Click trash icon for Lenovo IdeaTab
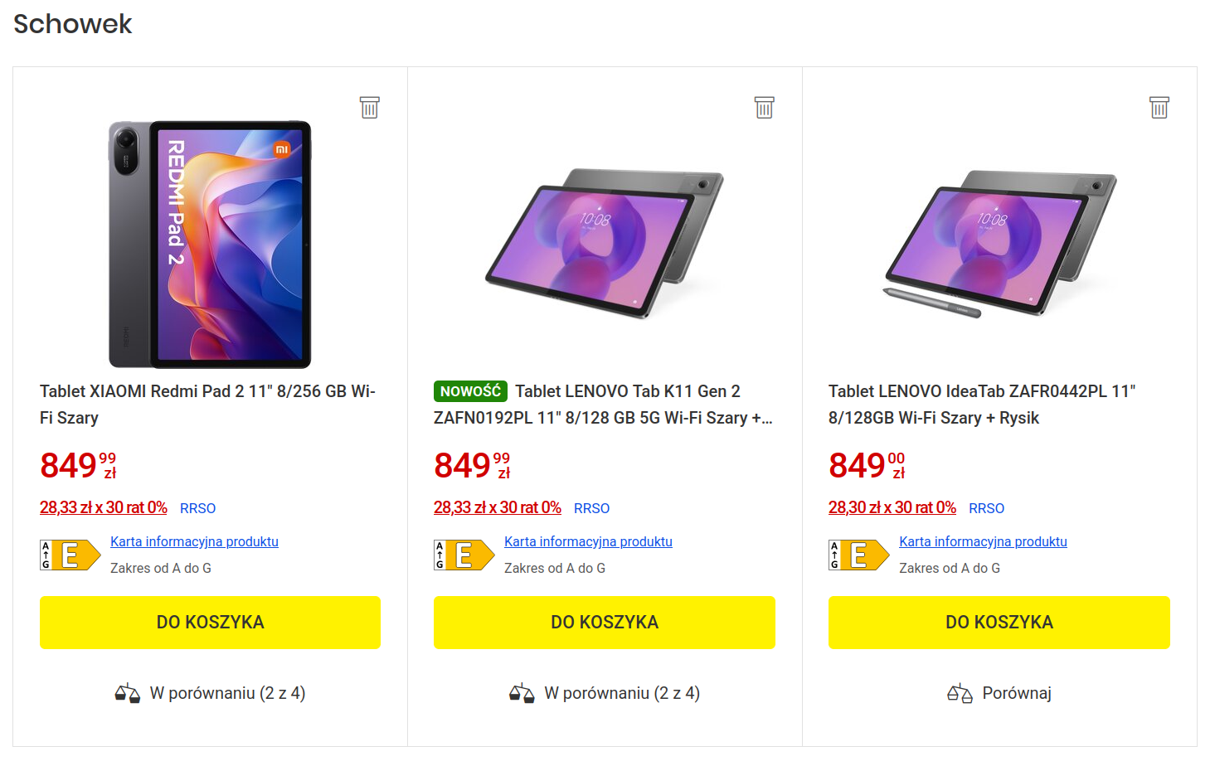This screenshot has height=766, width=1215. coord(1159,107)
